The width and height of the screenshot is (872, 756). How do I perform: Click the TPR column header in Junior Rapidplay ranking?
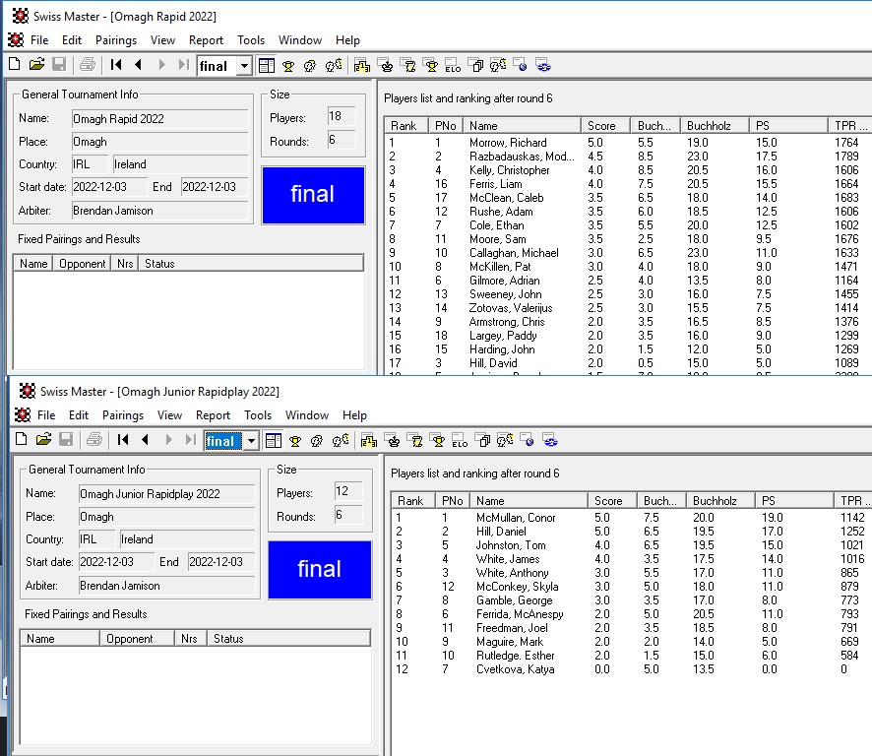851,500
